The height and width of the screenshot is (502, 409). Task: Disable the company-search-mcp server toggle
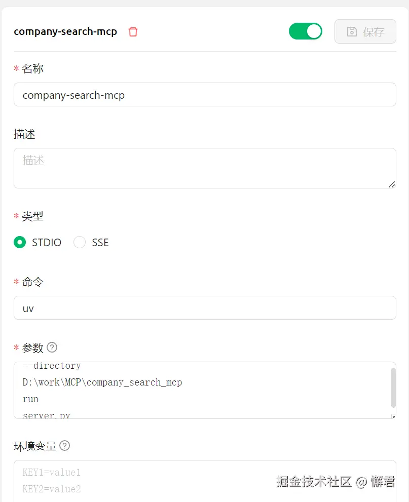pyautogui.click(x=306, y=31)
